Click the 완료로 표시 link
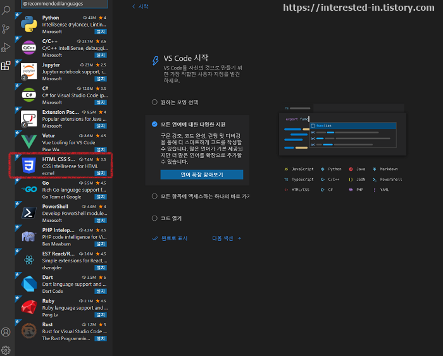Screen dimensions: 443x356 point(170,238)
